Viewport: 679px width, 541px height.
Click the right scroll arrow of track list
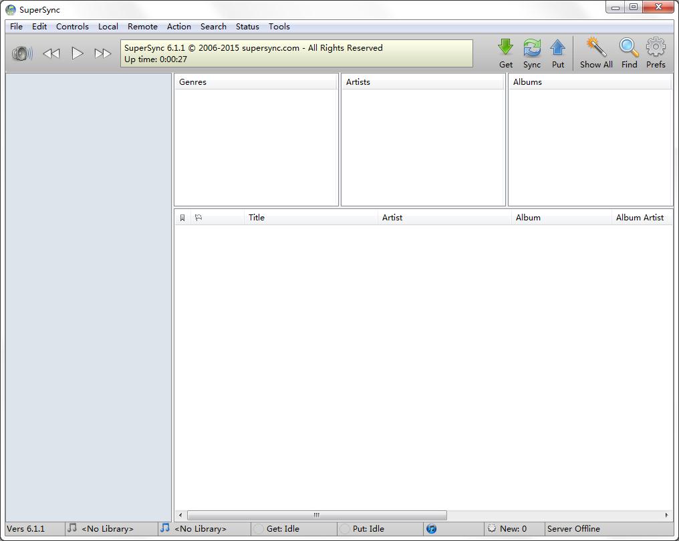pyautogui.click(x=666, y=515)
